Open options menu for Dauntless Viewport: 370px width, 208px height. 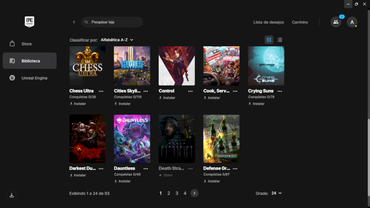tap(146, 169)
